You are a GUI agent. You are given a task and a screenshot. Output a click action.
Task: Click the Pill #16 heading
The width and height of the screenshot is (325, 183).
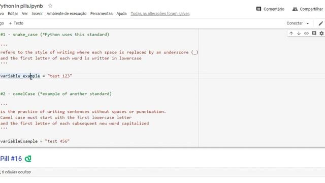point(11,159)
